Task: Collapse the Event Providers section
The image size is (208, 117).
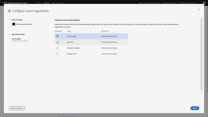Action: point(10,20)
